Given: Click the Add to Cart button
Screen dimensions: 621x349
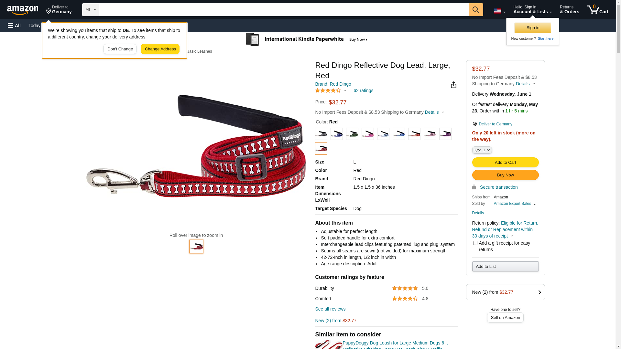Looking at the screenshot, I should (x=505, y=162).
